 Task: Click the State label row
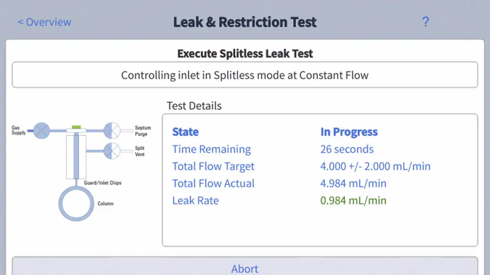click(185, 132)
